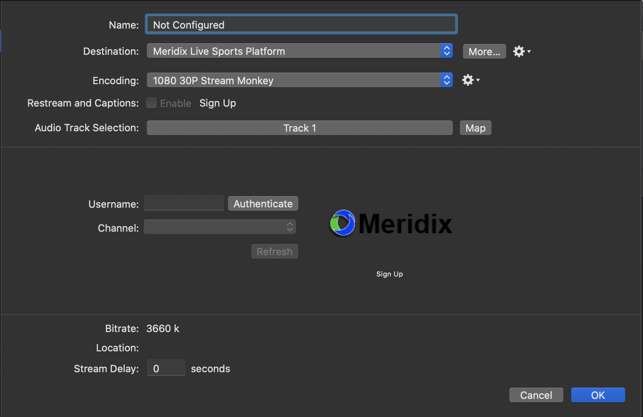643x417 pixels.
Task: Confirm settings with the OK button
Action: (x=598, y=395)
